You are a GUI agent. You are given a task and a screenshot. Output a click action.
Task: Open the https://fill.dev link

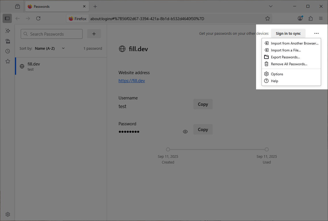click(131, 81)
